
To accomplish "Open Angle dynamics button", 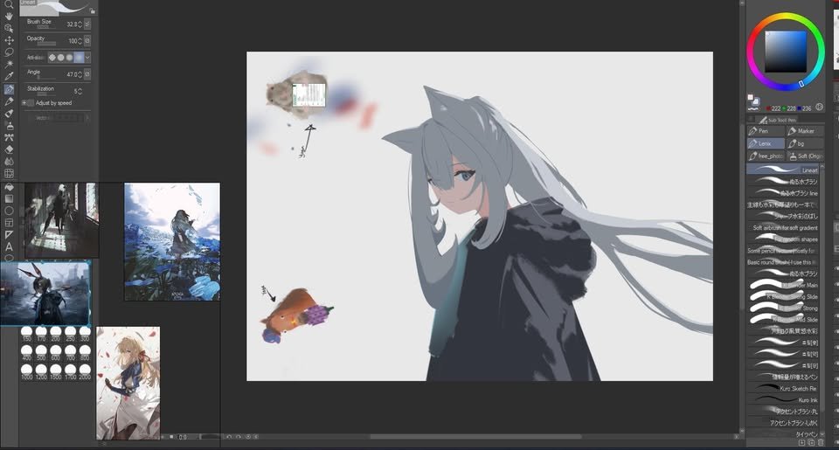I will pos(87,74).
